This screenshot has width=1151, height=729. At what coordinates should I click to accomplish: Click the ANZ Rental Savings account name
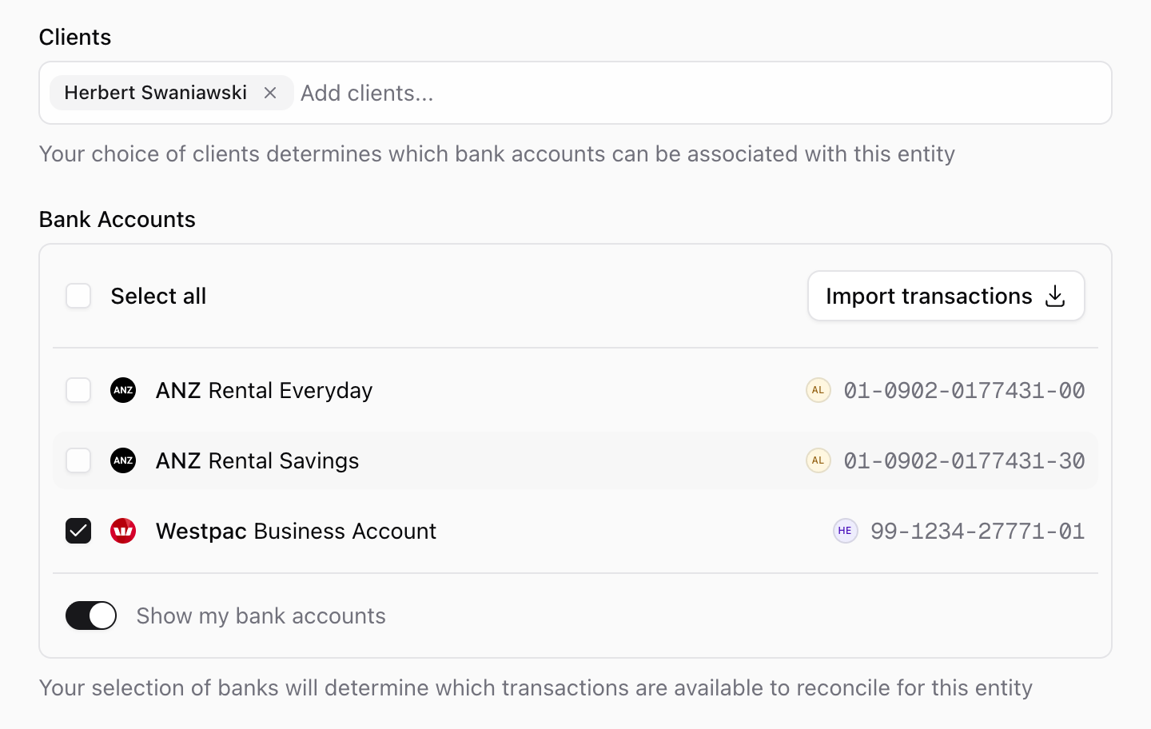pyautogui.click(x=257, y=460)
